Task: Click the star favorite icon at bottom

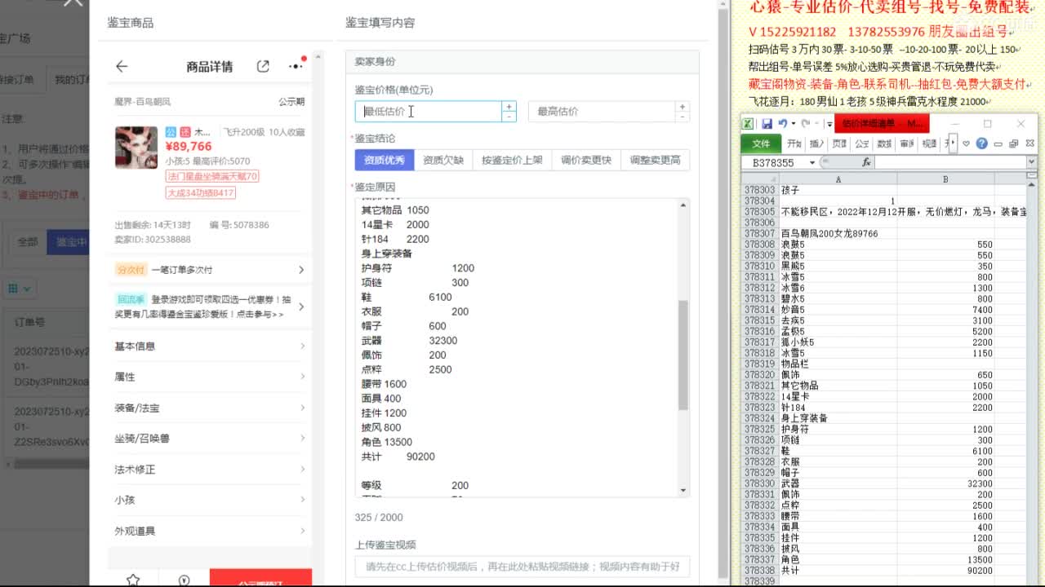Action: pyautogui.click(x=132, y=580)
